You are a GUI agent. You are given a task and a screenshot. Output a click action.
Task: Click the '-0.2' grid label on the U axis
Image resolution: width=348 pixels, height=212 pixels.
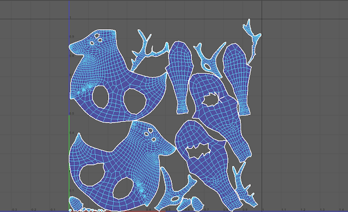[33, 209]
